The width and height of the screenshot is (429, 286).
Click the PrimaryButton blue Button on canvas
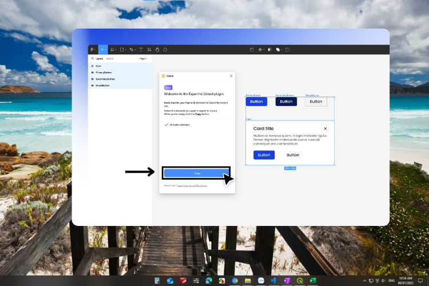[x=256, y=102]
